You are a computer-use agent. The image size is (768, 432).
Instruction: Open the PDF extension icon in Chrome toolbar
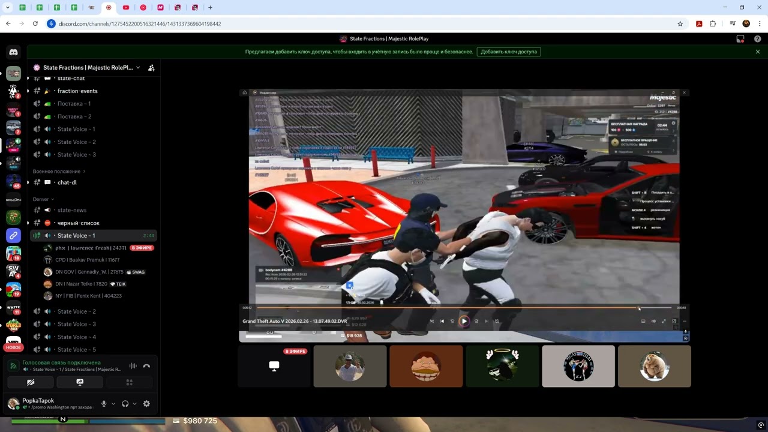(x=699, y=24)
